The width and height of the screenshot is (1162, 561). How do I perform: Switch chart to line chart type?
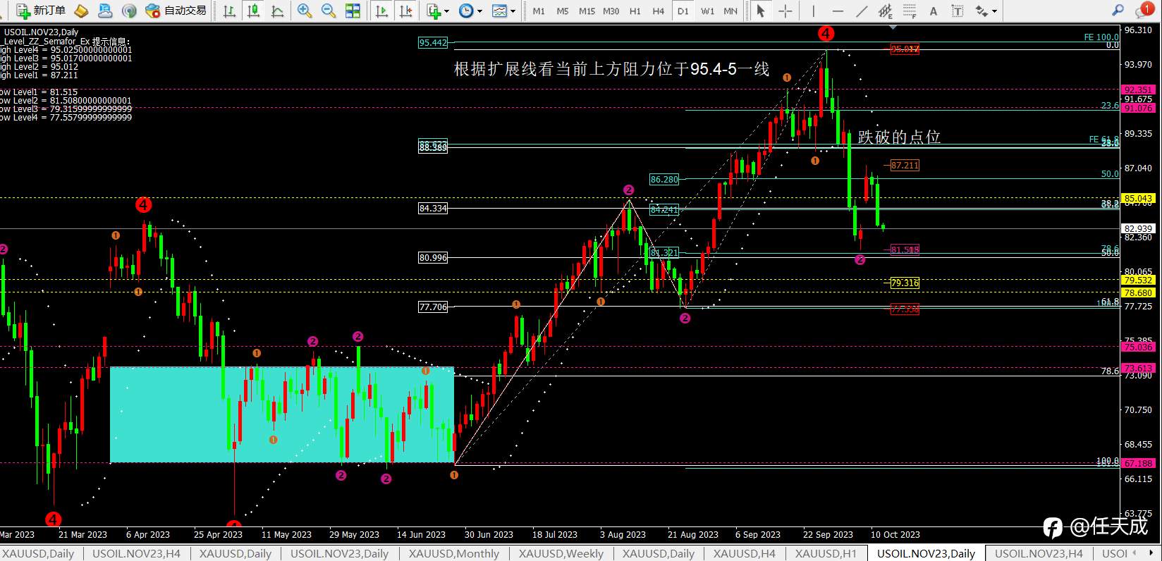click(277, 11)
